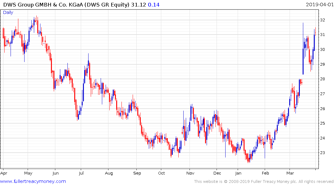The width and height of the screenshot is (334, 186).
Task: Select the Daily interval label
Action: click(x=8, y=12)
